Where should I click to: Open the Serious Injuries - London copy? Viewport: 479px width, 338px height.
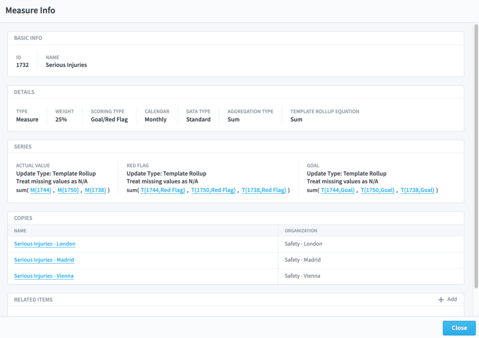click(44, 244)
